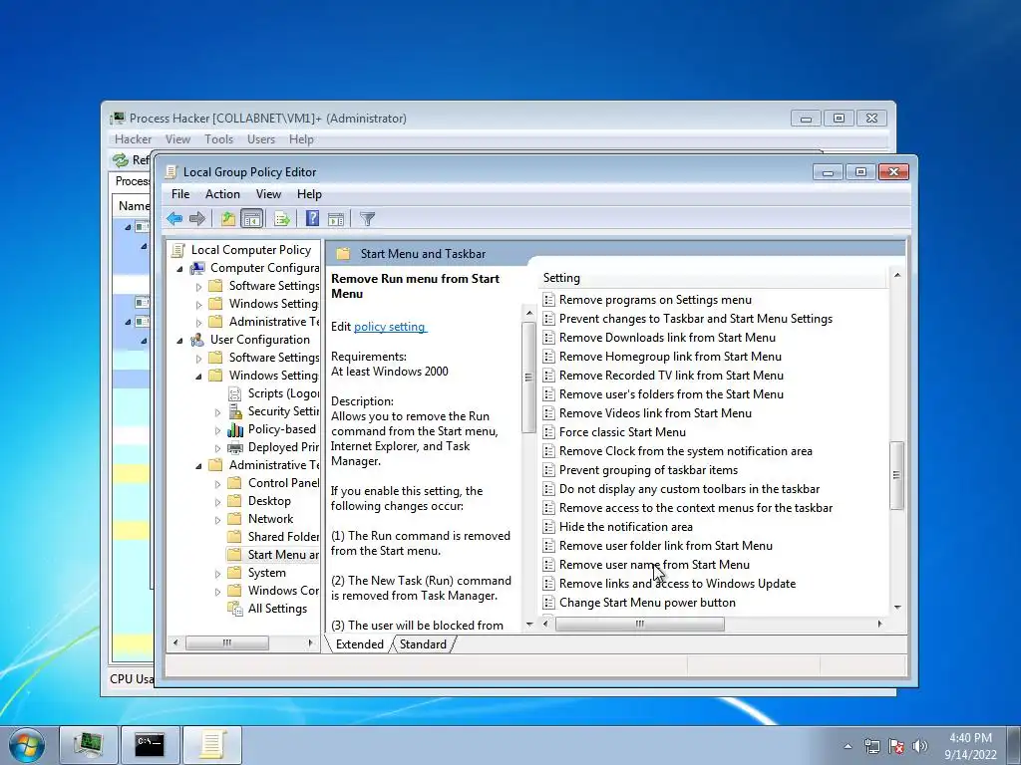Select Prevent grouping of taskbar items
Viewport: 1021px width, 765px height.
648,470
